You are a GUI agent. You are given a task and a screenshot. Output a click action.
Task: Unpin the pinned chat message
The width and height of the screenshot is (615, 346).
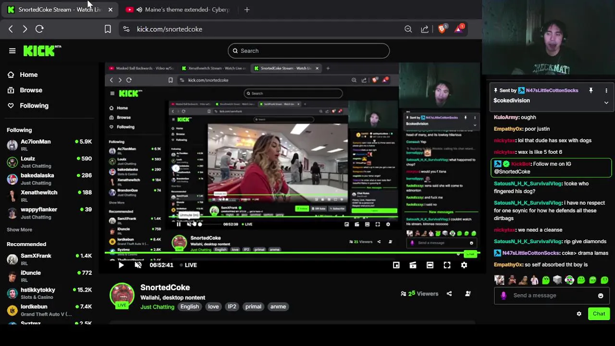(x=591, y=90)
